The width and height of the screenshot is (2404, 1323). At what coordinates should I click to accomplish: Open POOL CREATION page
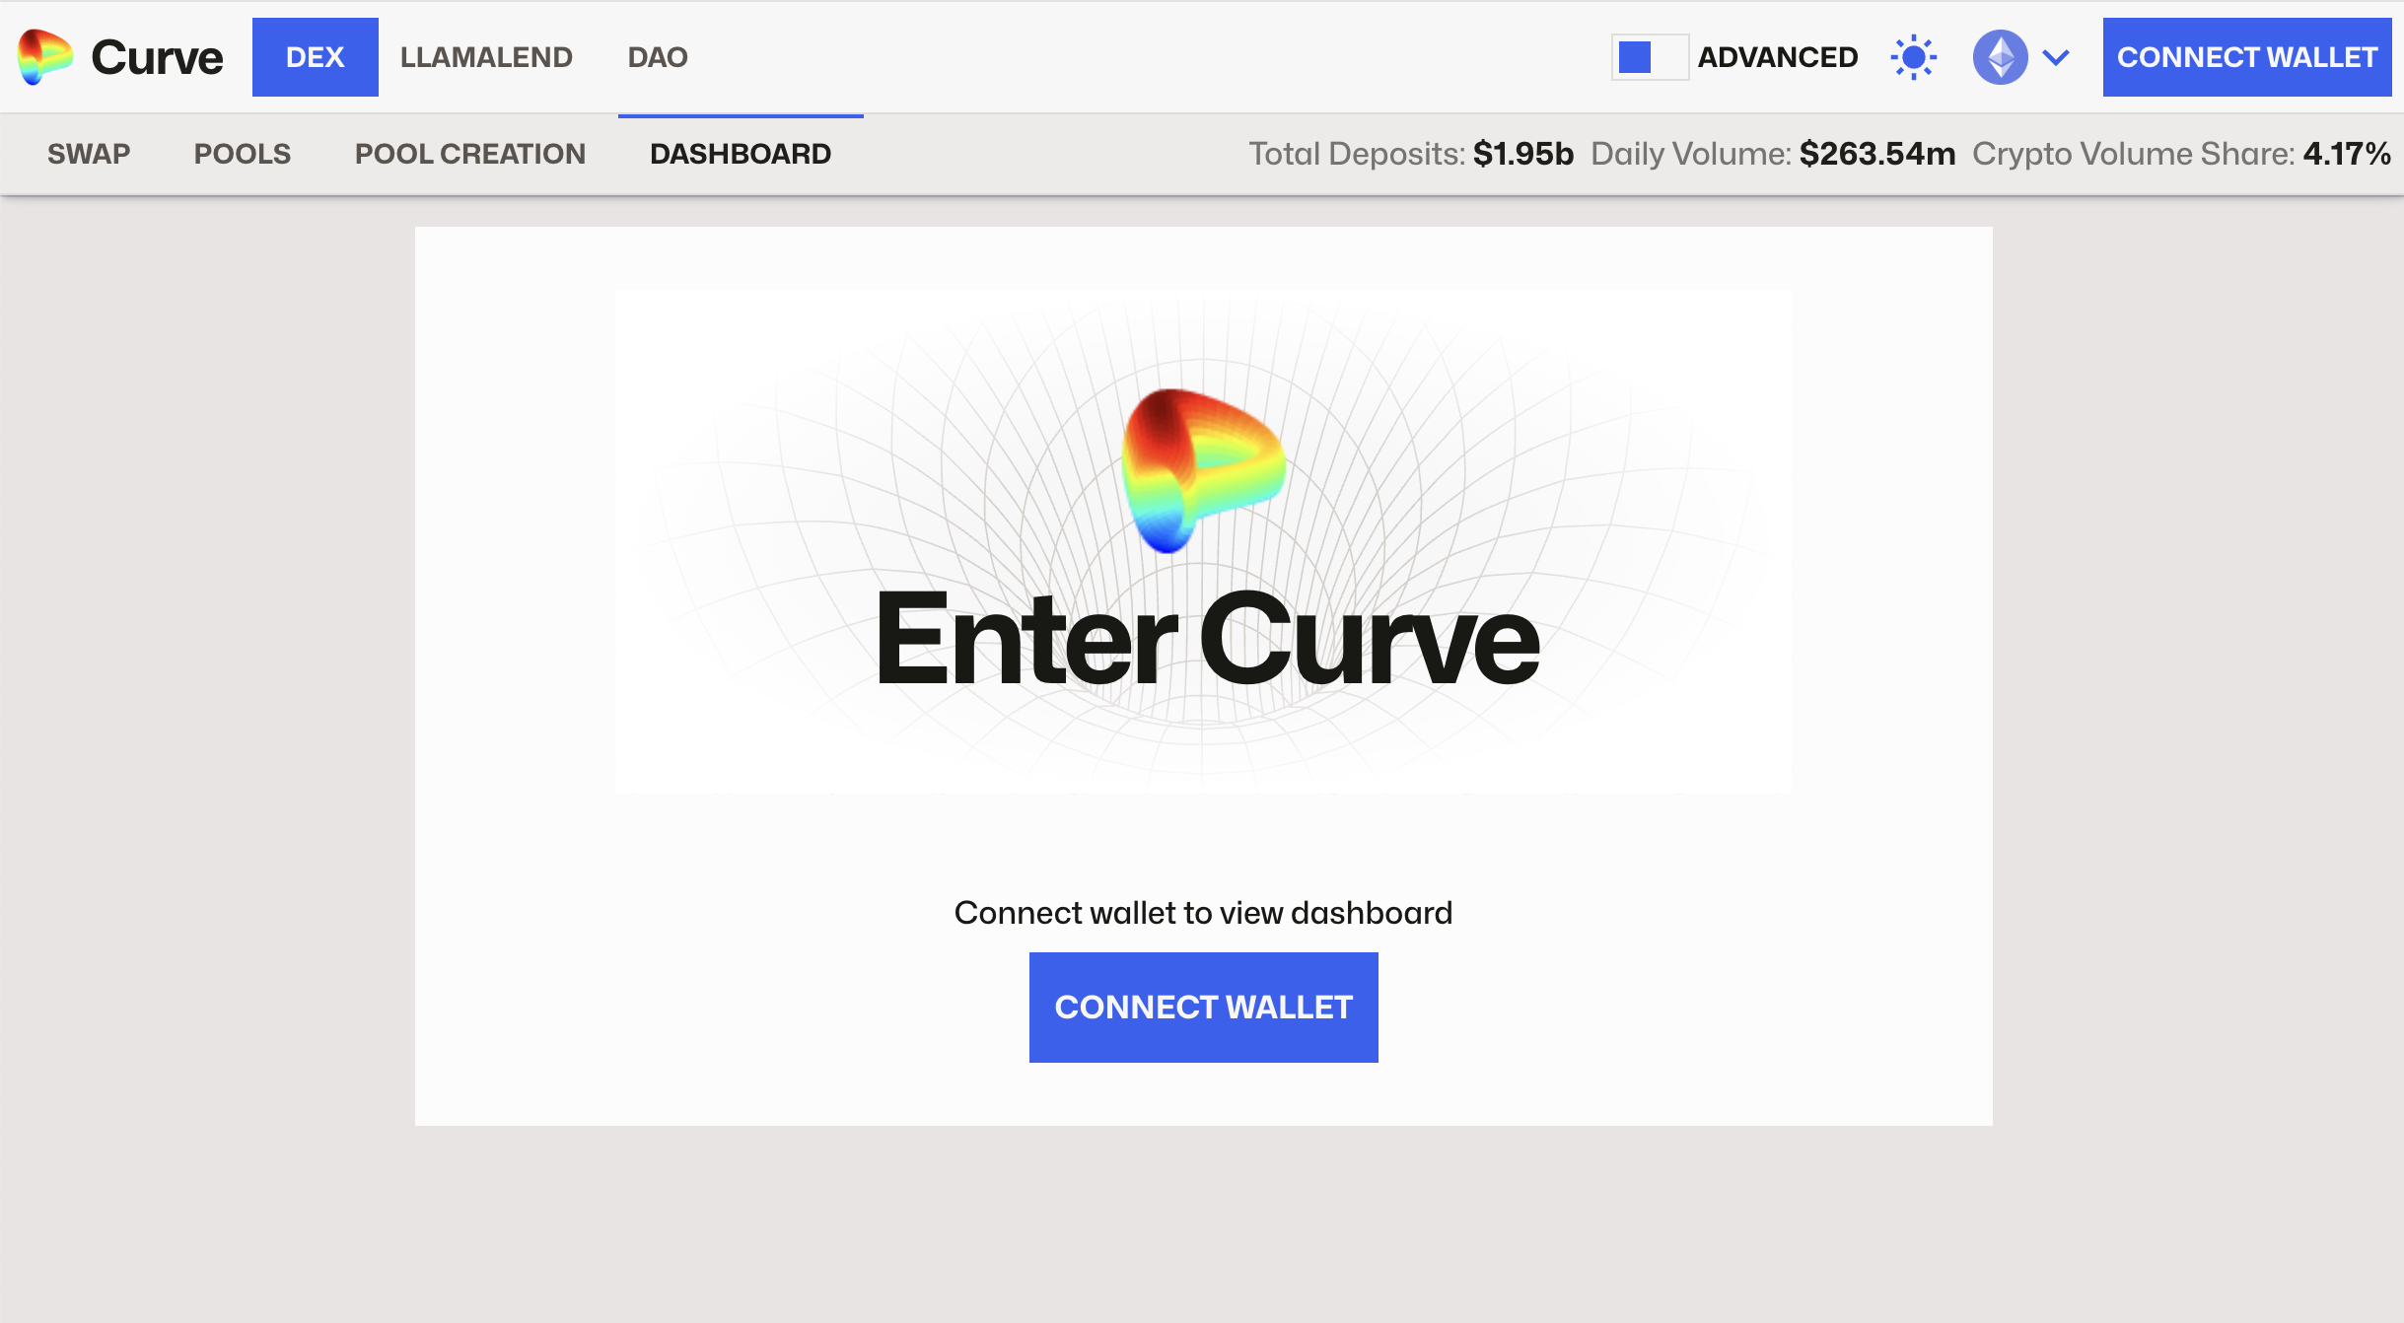pyautogui.click(x=470, y=154)
